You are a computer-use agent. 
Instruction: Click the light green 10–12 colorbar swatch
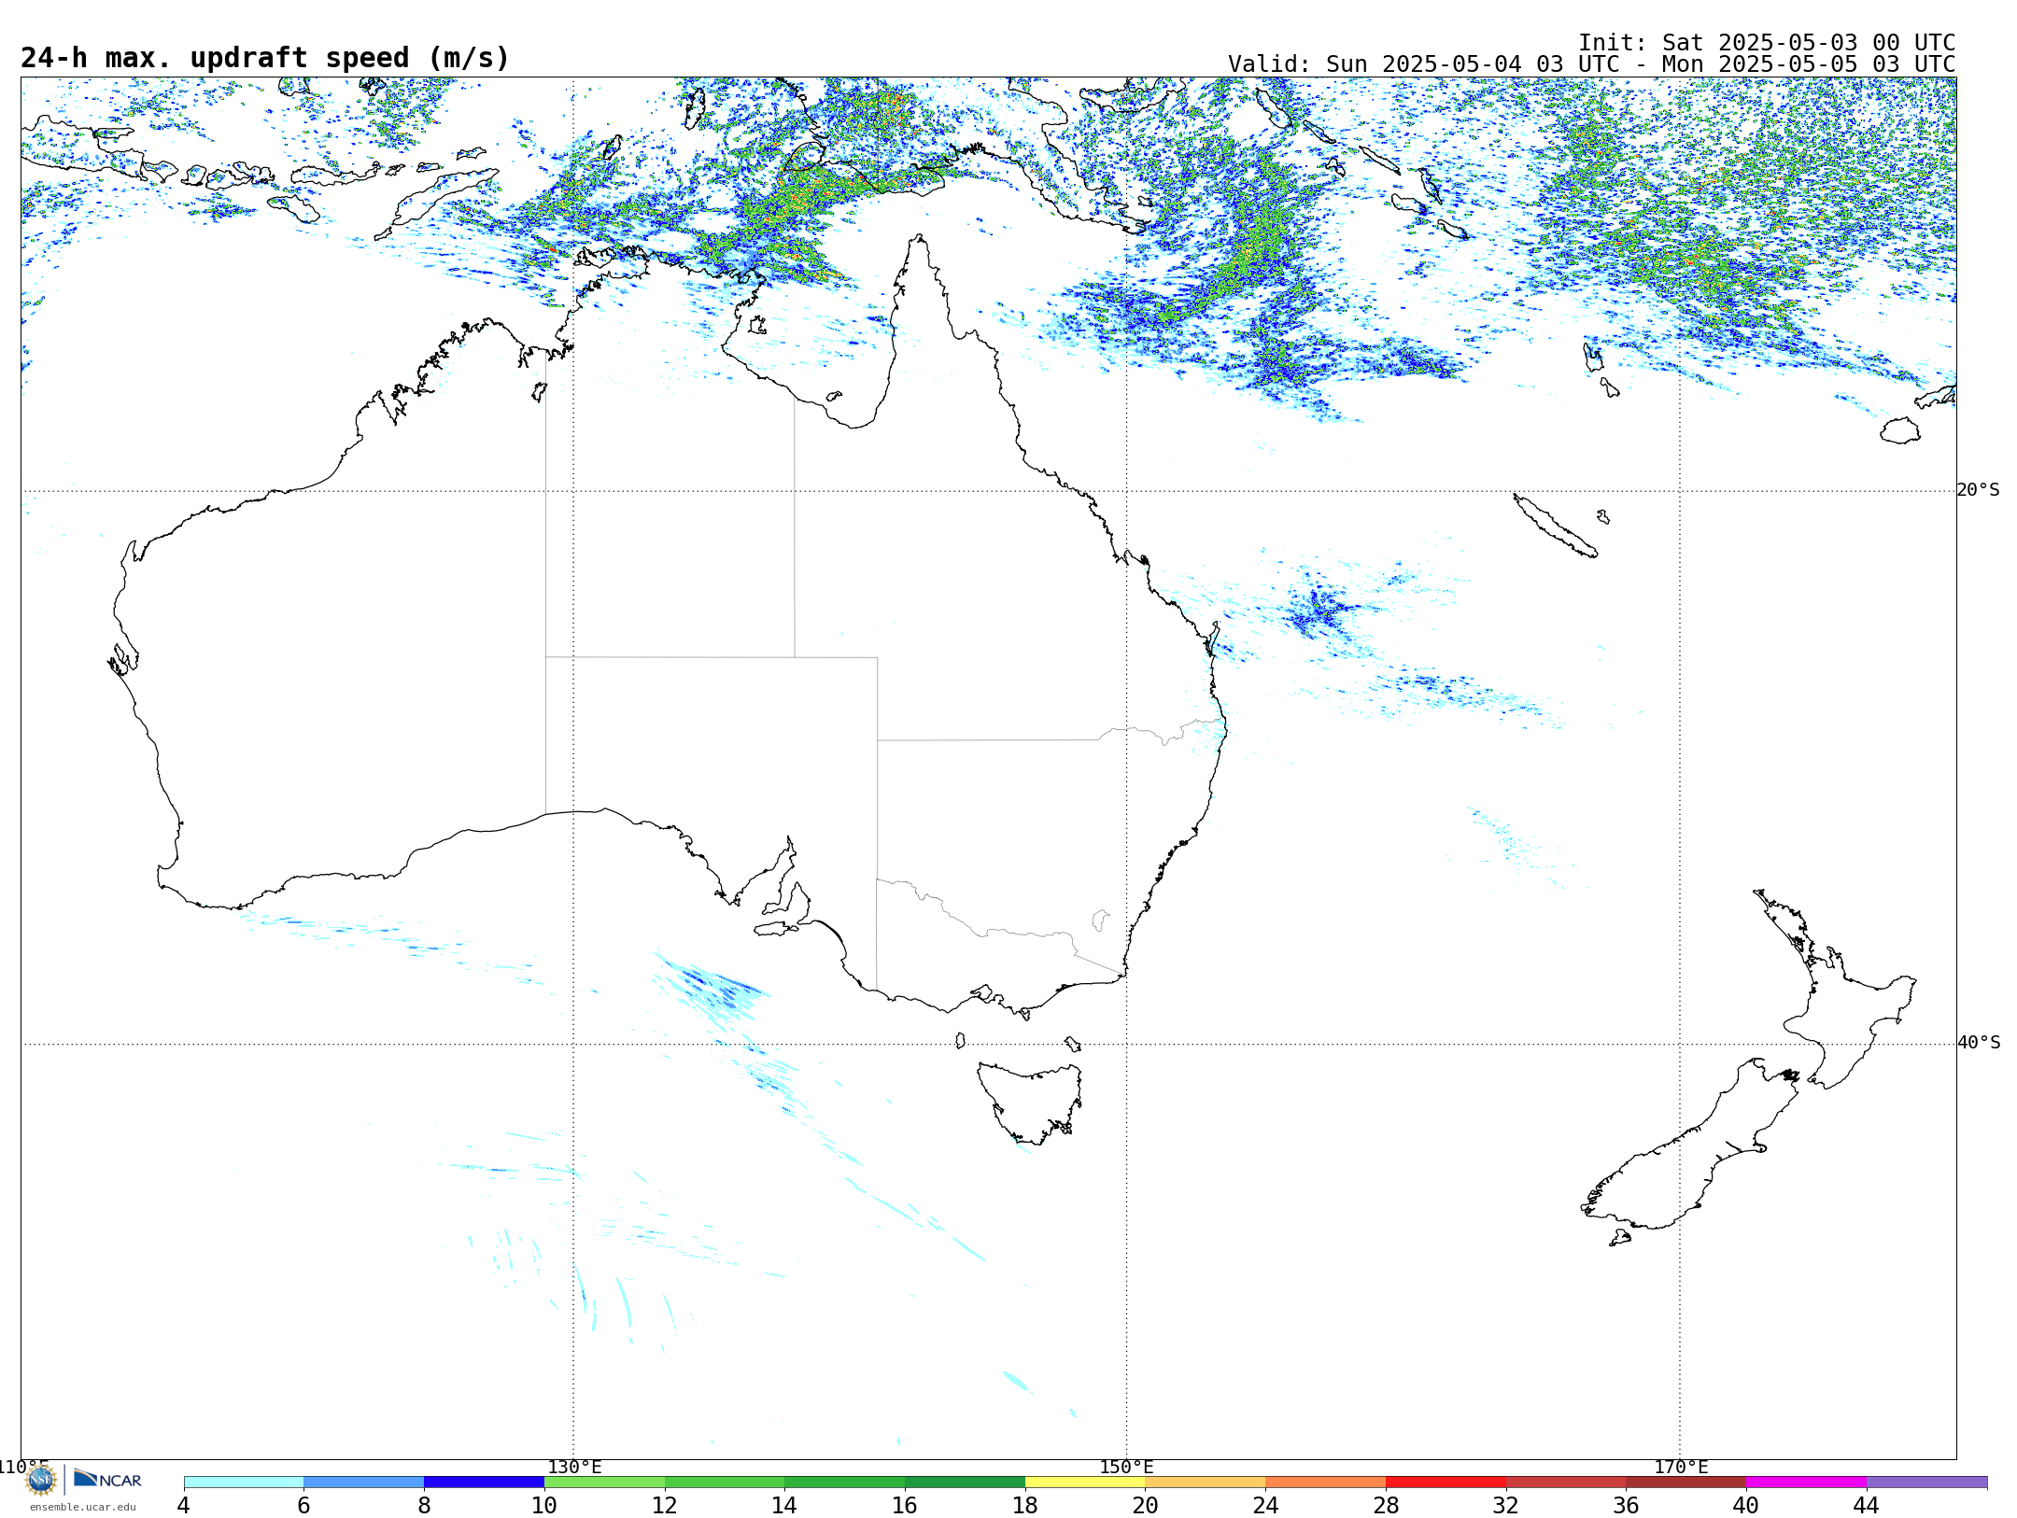click(604, 1482)
